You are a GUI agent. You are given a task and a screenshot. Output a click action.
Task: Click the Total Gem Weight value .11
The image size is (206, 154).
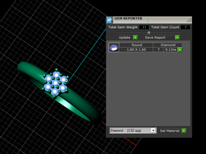pos(144,27)
